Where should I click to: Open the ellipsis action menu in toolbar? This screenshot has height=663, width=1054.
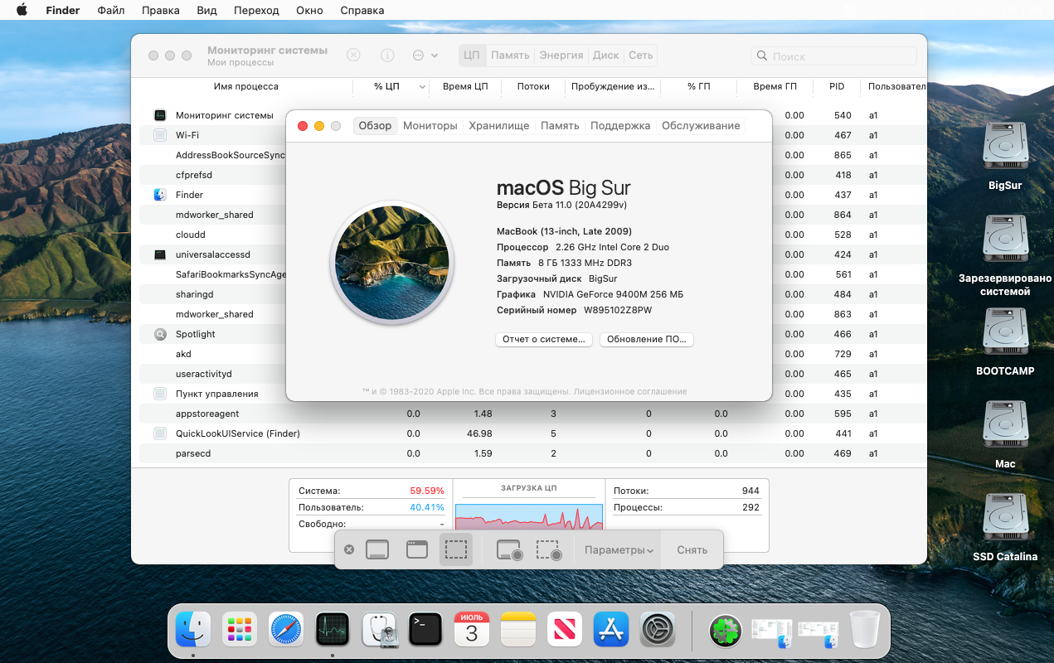(x=425, y=56)
